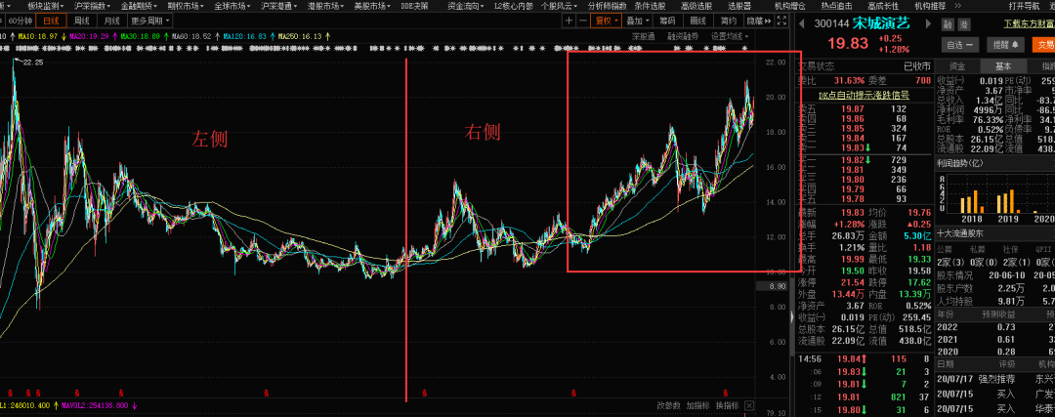Click orange 交易 trade button

1043,45
